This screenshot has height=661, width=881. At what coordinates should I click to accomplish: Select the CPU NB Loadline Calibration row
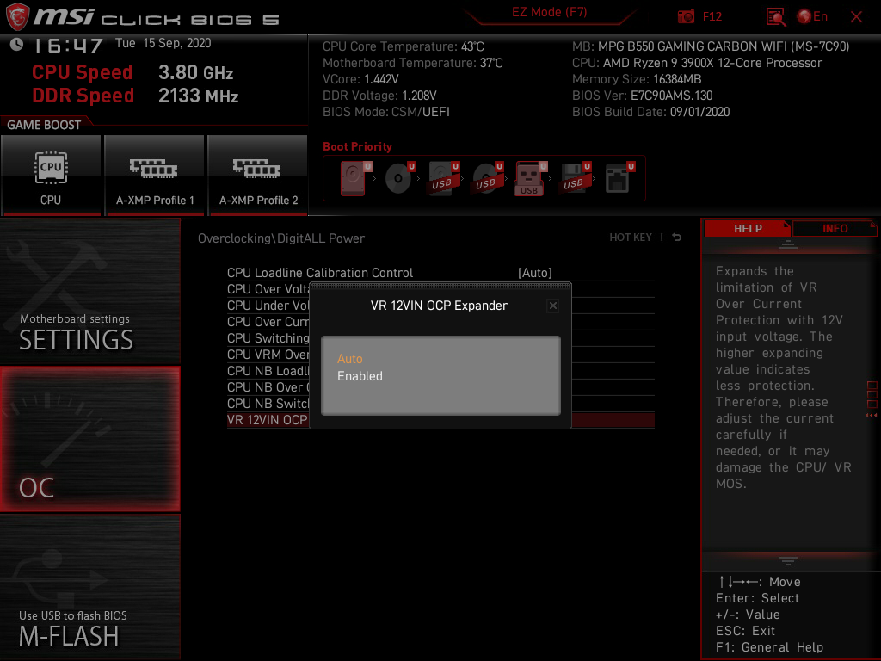pos(268,371)
